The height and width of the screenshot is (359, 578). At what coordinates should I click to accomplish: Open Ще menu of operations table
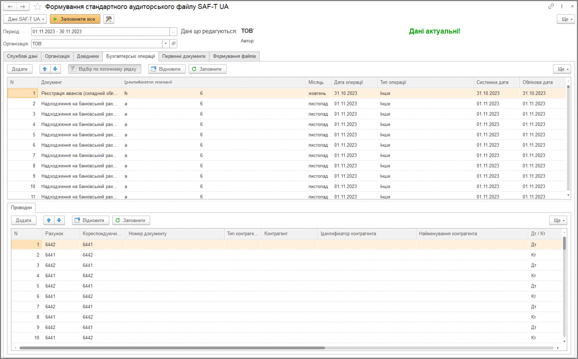pos(562,69)
